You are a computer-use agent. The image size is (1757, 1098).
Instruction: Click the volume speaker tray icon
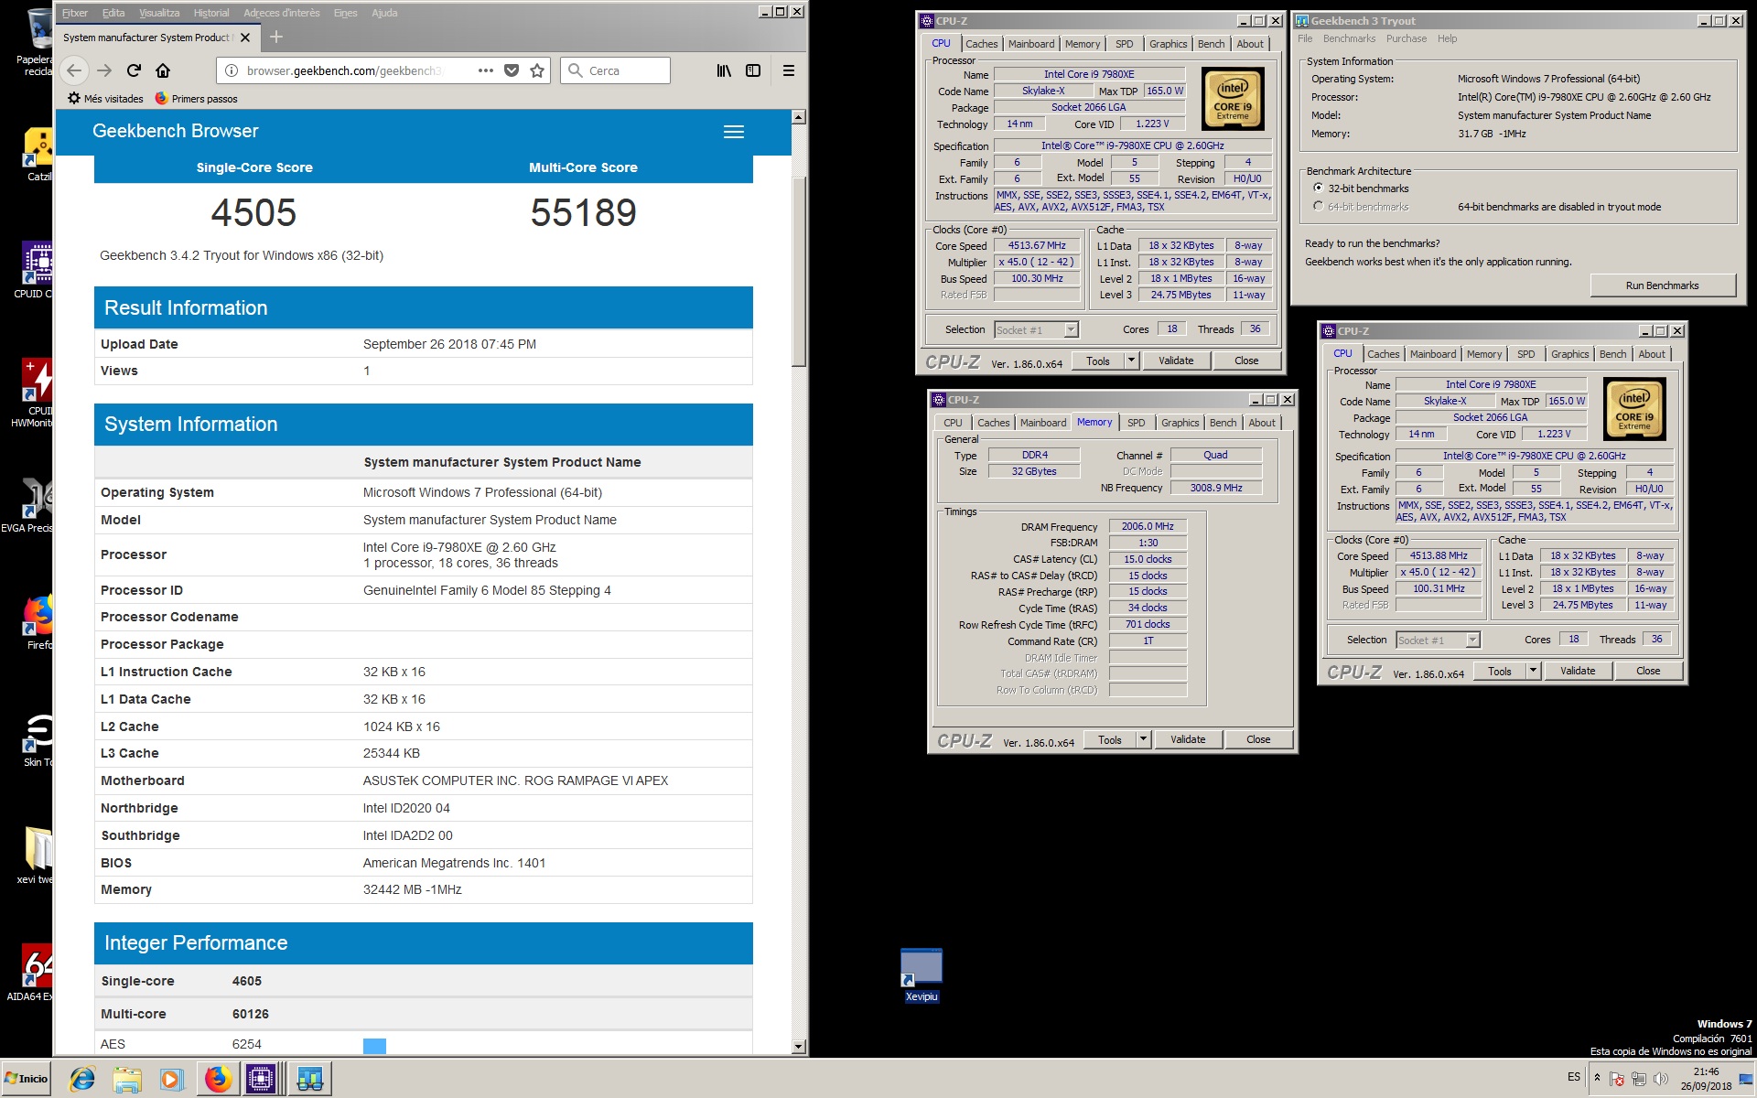(1660, 1078)
